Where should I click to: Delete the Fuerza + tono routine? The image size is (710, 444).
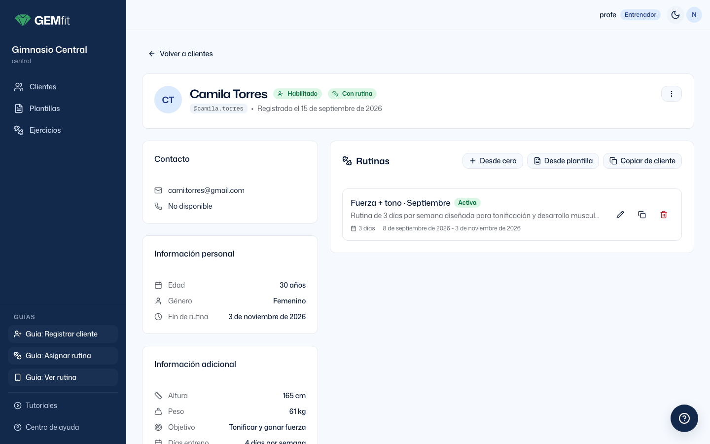tap(664, 215)
